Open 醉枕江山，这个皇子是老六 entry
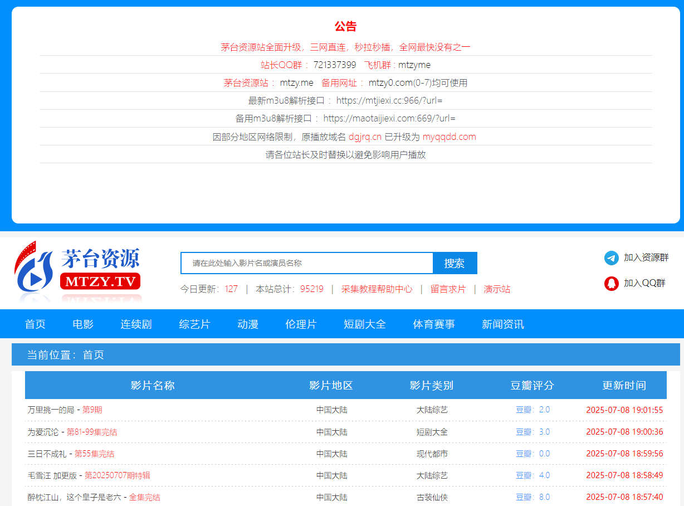This screenshot has height=506, width=684. click(94, 497)
